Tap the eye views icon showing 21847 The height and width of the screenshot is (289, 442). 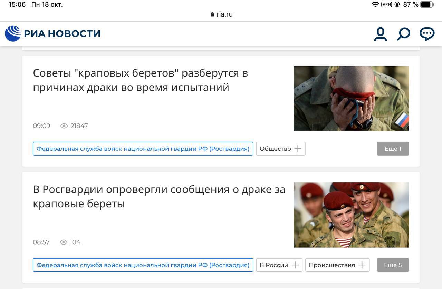pos(64,126)
